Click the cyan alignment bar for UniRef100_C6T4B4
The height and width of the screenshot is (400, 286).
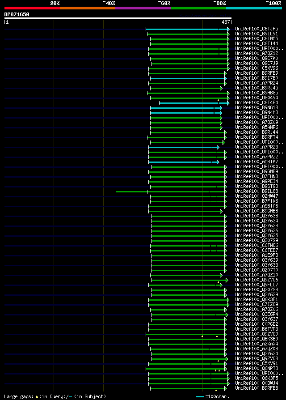(x=194, y=103)
